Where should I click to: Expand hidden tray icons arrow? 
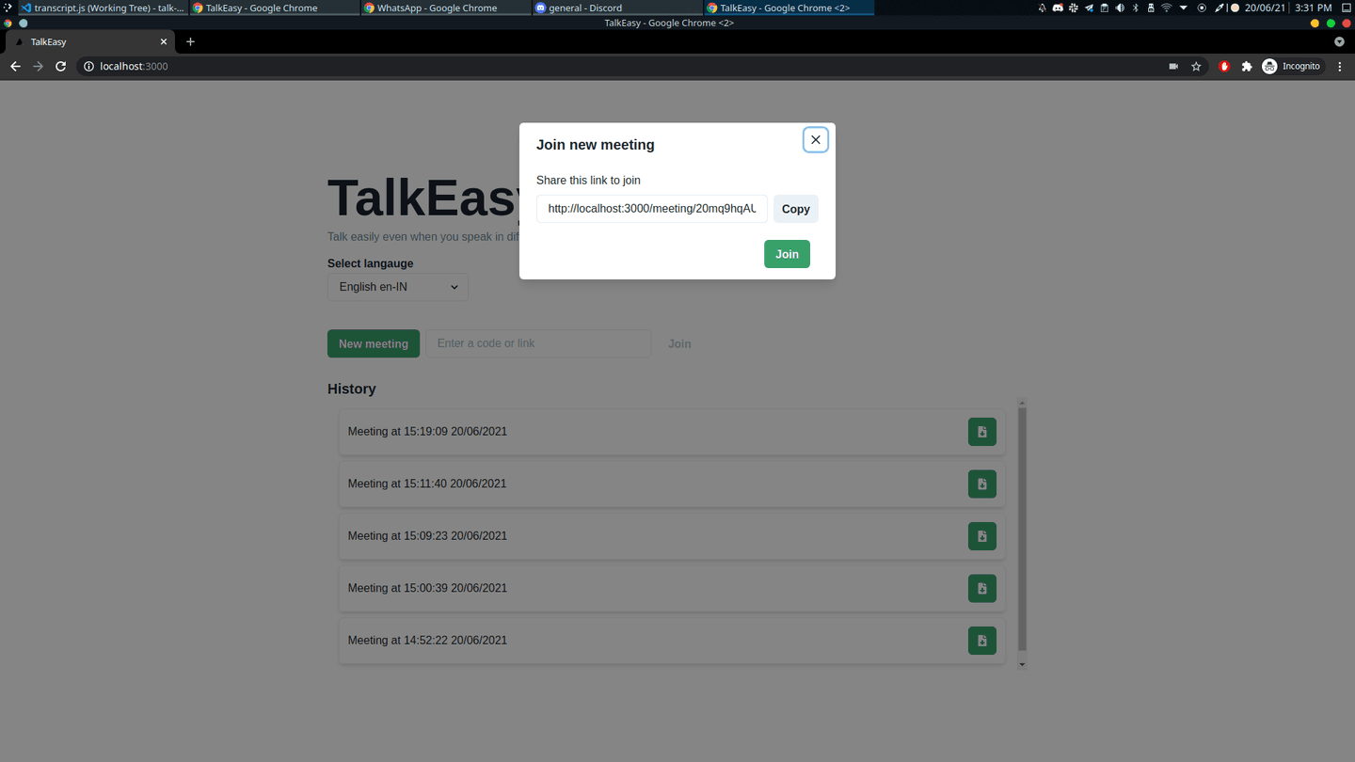(x=1184, y=8)
